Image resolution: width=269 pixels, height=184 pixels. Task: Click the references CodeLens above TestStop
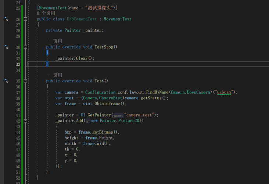(54, 41)
